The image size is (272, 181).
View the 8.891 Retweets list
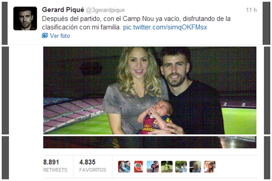pos(55,166)
